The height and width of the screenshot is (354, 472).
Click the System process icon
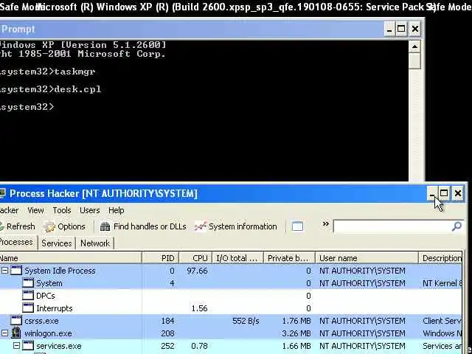[28, 283]
